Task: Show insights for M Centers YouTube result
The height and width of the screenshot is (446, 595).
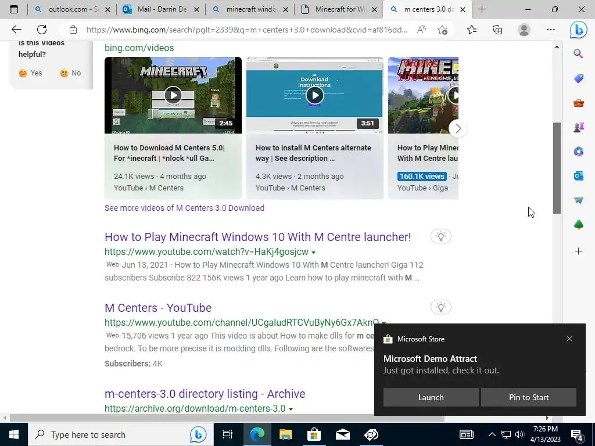Action: [x=441, y=307]
